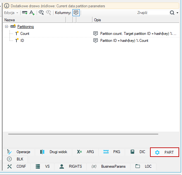Click the 'Dodatkowe drzewo źródłowe' banner text

pyautogui.click(x=58, y=6)
